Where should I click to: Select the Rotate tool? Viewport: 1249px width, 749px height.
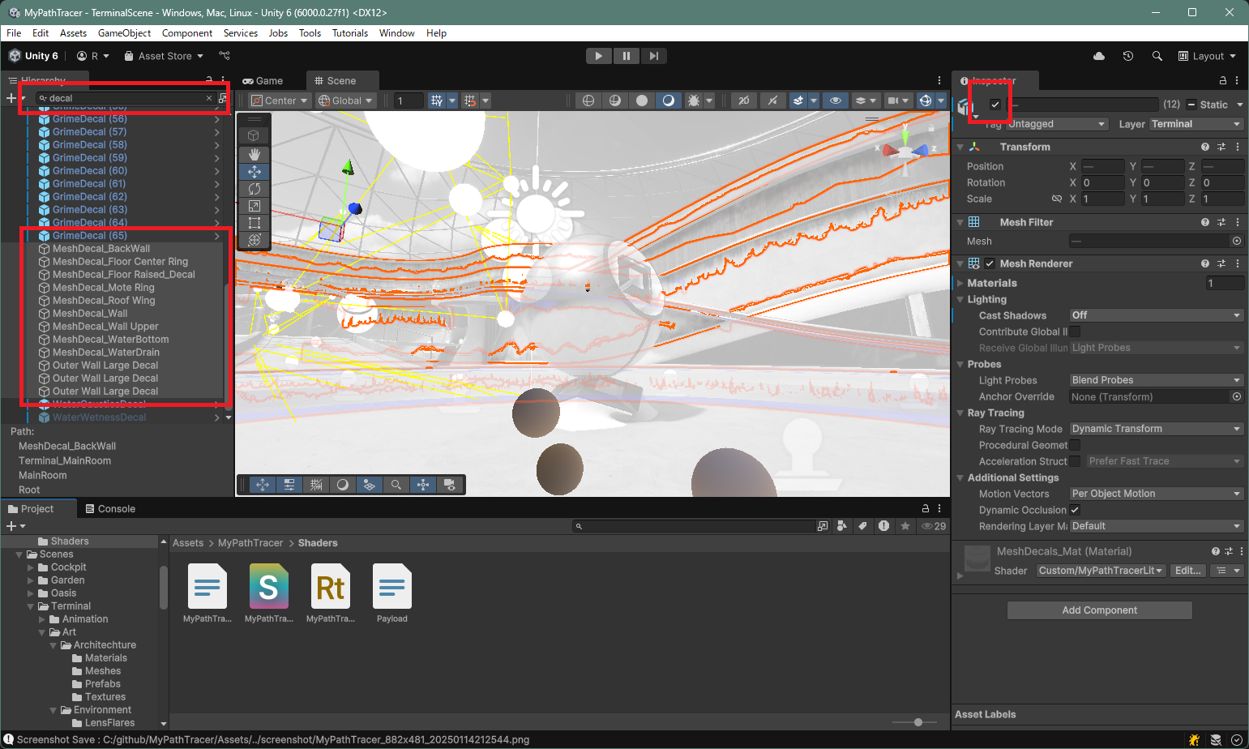click(x=254, y=189)
